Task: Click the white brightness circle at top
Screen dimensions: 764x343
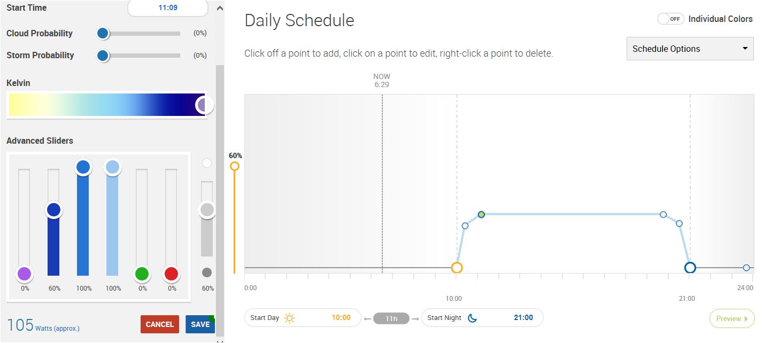Action: point(207,162)
